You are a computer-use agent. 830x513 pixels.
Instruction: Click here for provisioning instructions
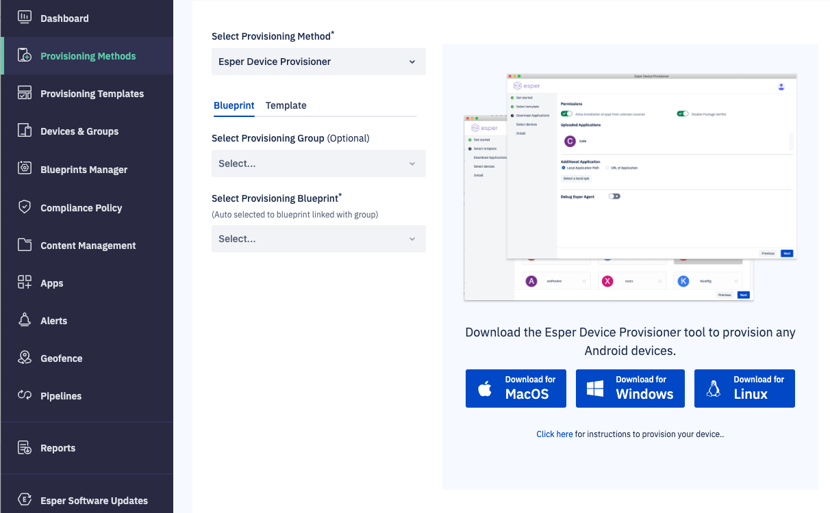[x=554, y=434]
